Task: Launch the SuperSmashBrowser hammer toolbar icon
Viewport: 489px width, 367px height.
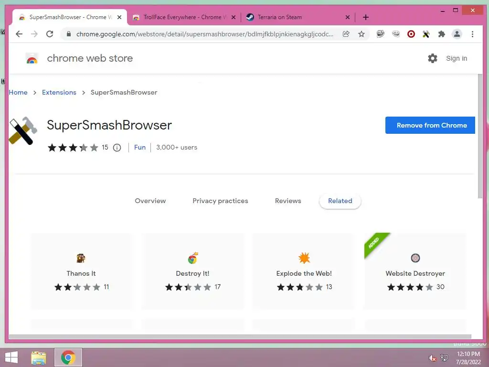Action: pos(426,34)
